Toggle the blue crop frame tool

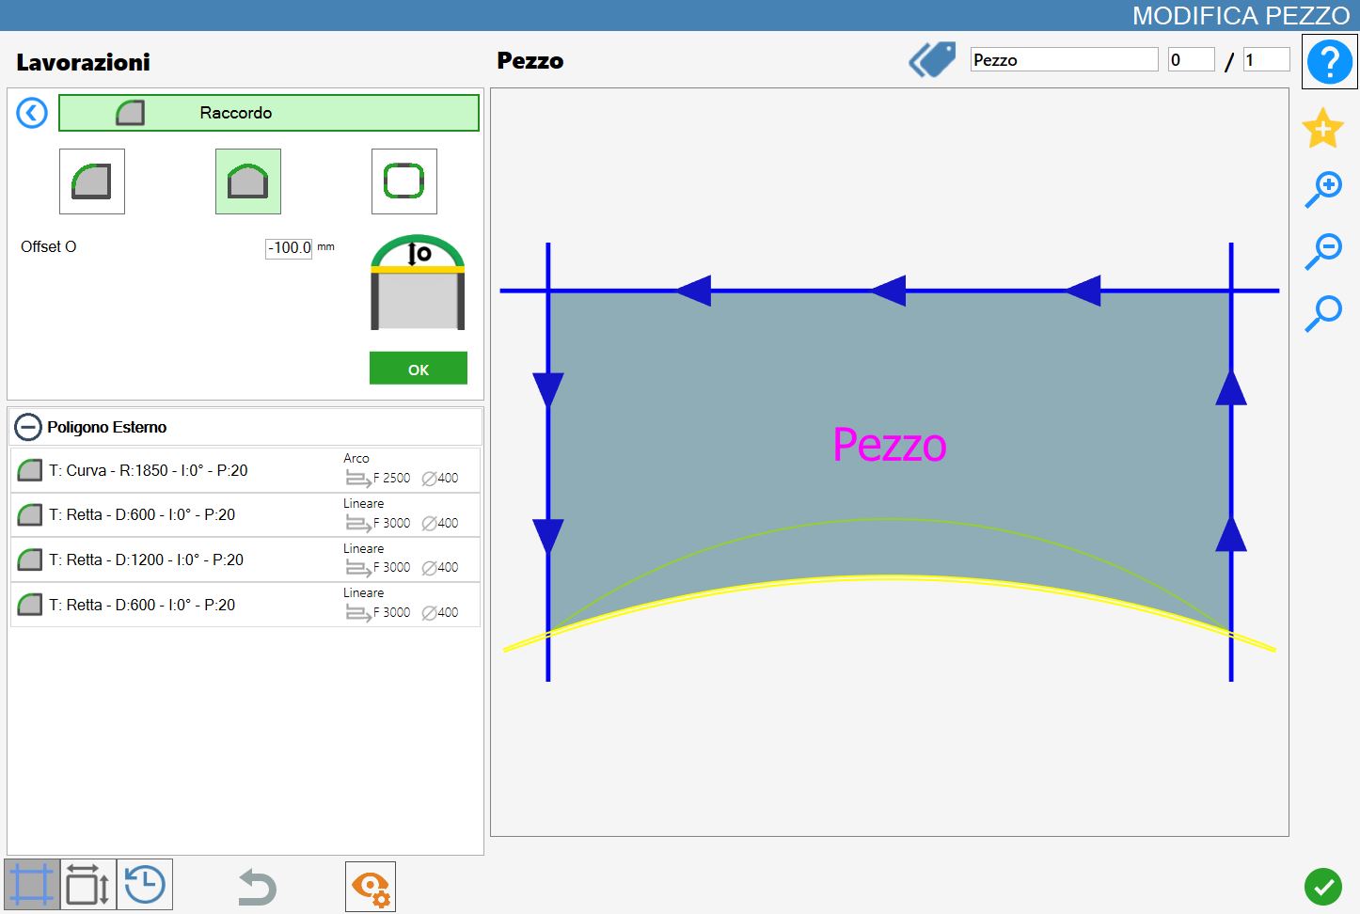32,885
